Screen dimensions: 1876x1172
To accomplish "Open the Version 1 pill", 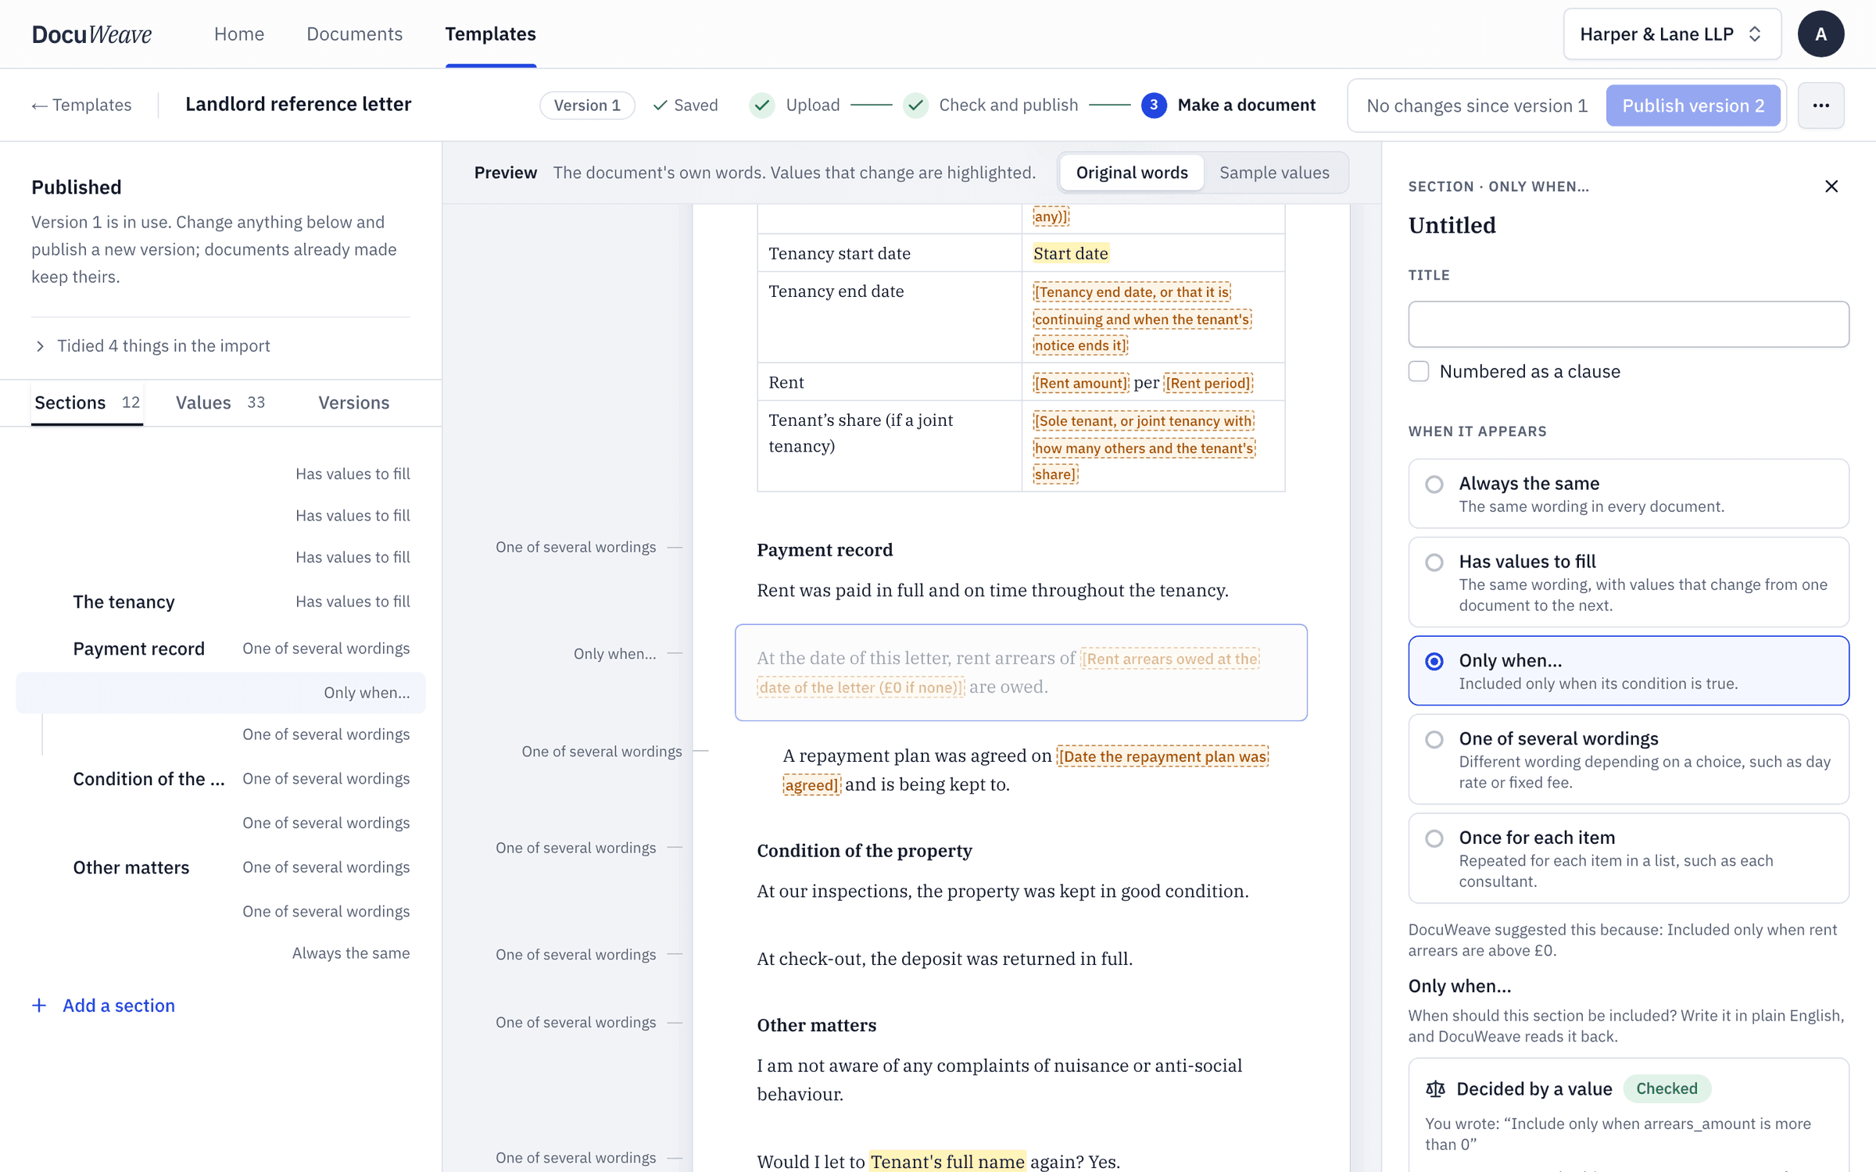I will click(x=587, y=105).
